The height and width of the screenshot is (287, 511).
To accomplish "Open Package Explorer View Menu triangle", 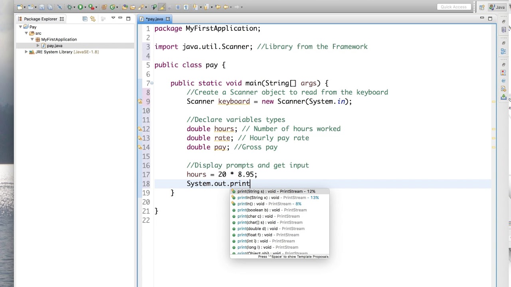I will point(113,18).
